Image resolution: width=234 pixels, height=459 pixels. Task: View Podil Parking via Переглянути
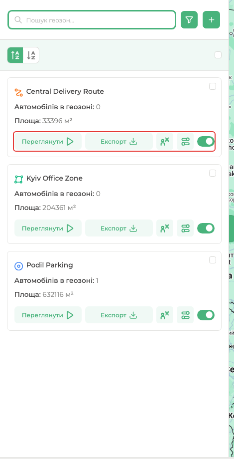[48, 315]
